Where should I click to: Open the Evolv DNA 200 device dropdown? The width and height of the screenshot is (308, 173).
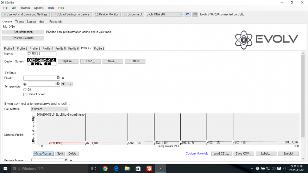coord(164,14)
